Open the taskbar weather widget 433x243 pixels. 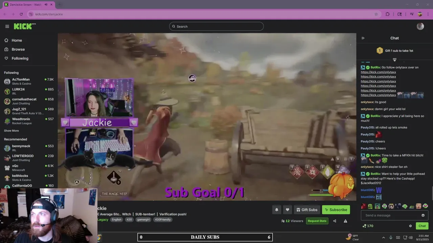click(353, 237)
